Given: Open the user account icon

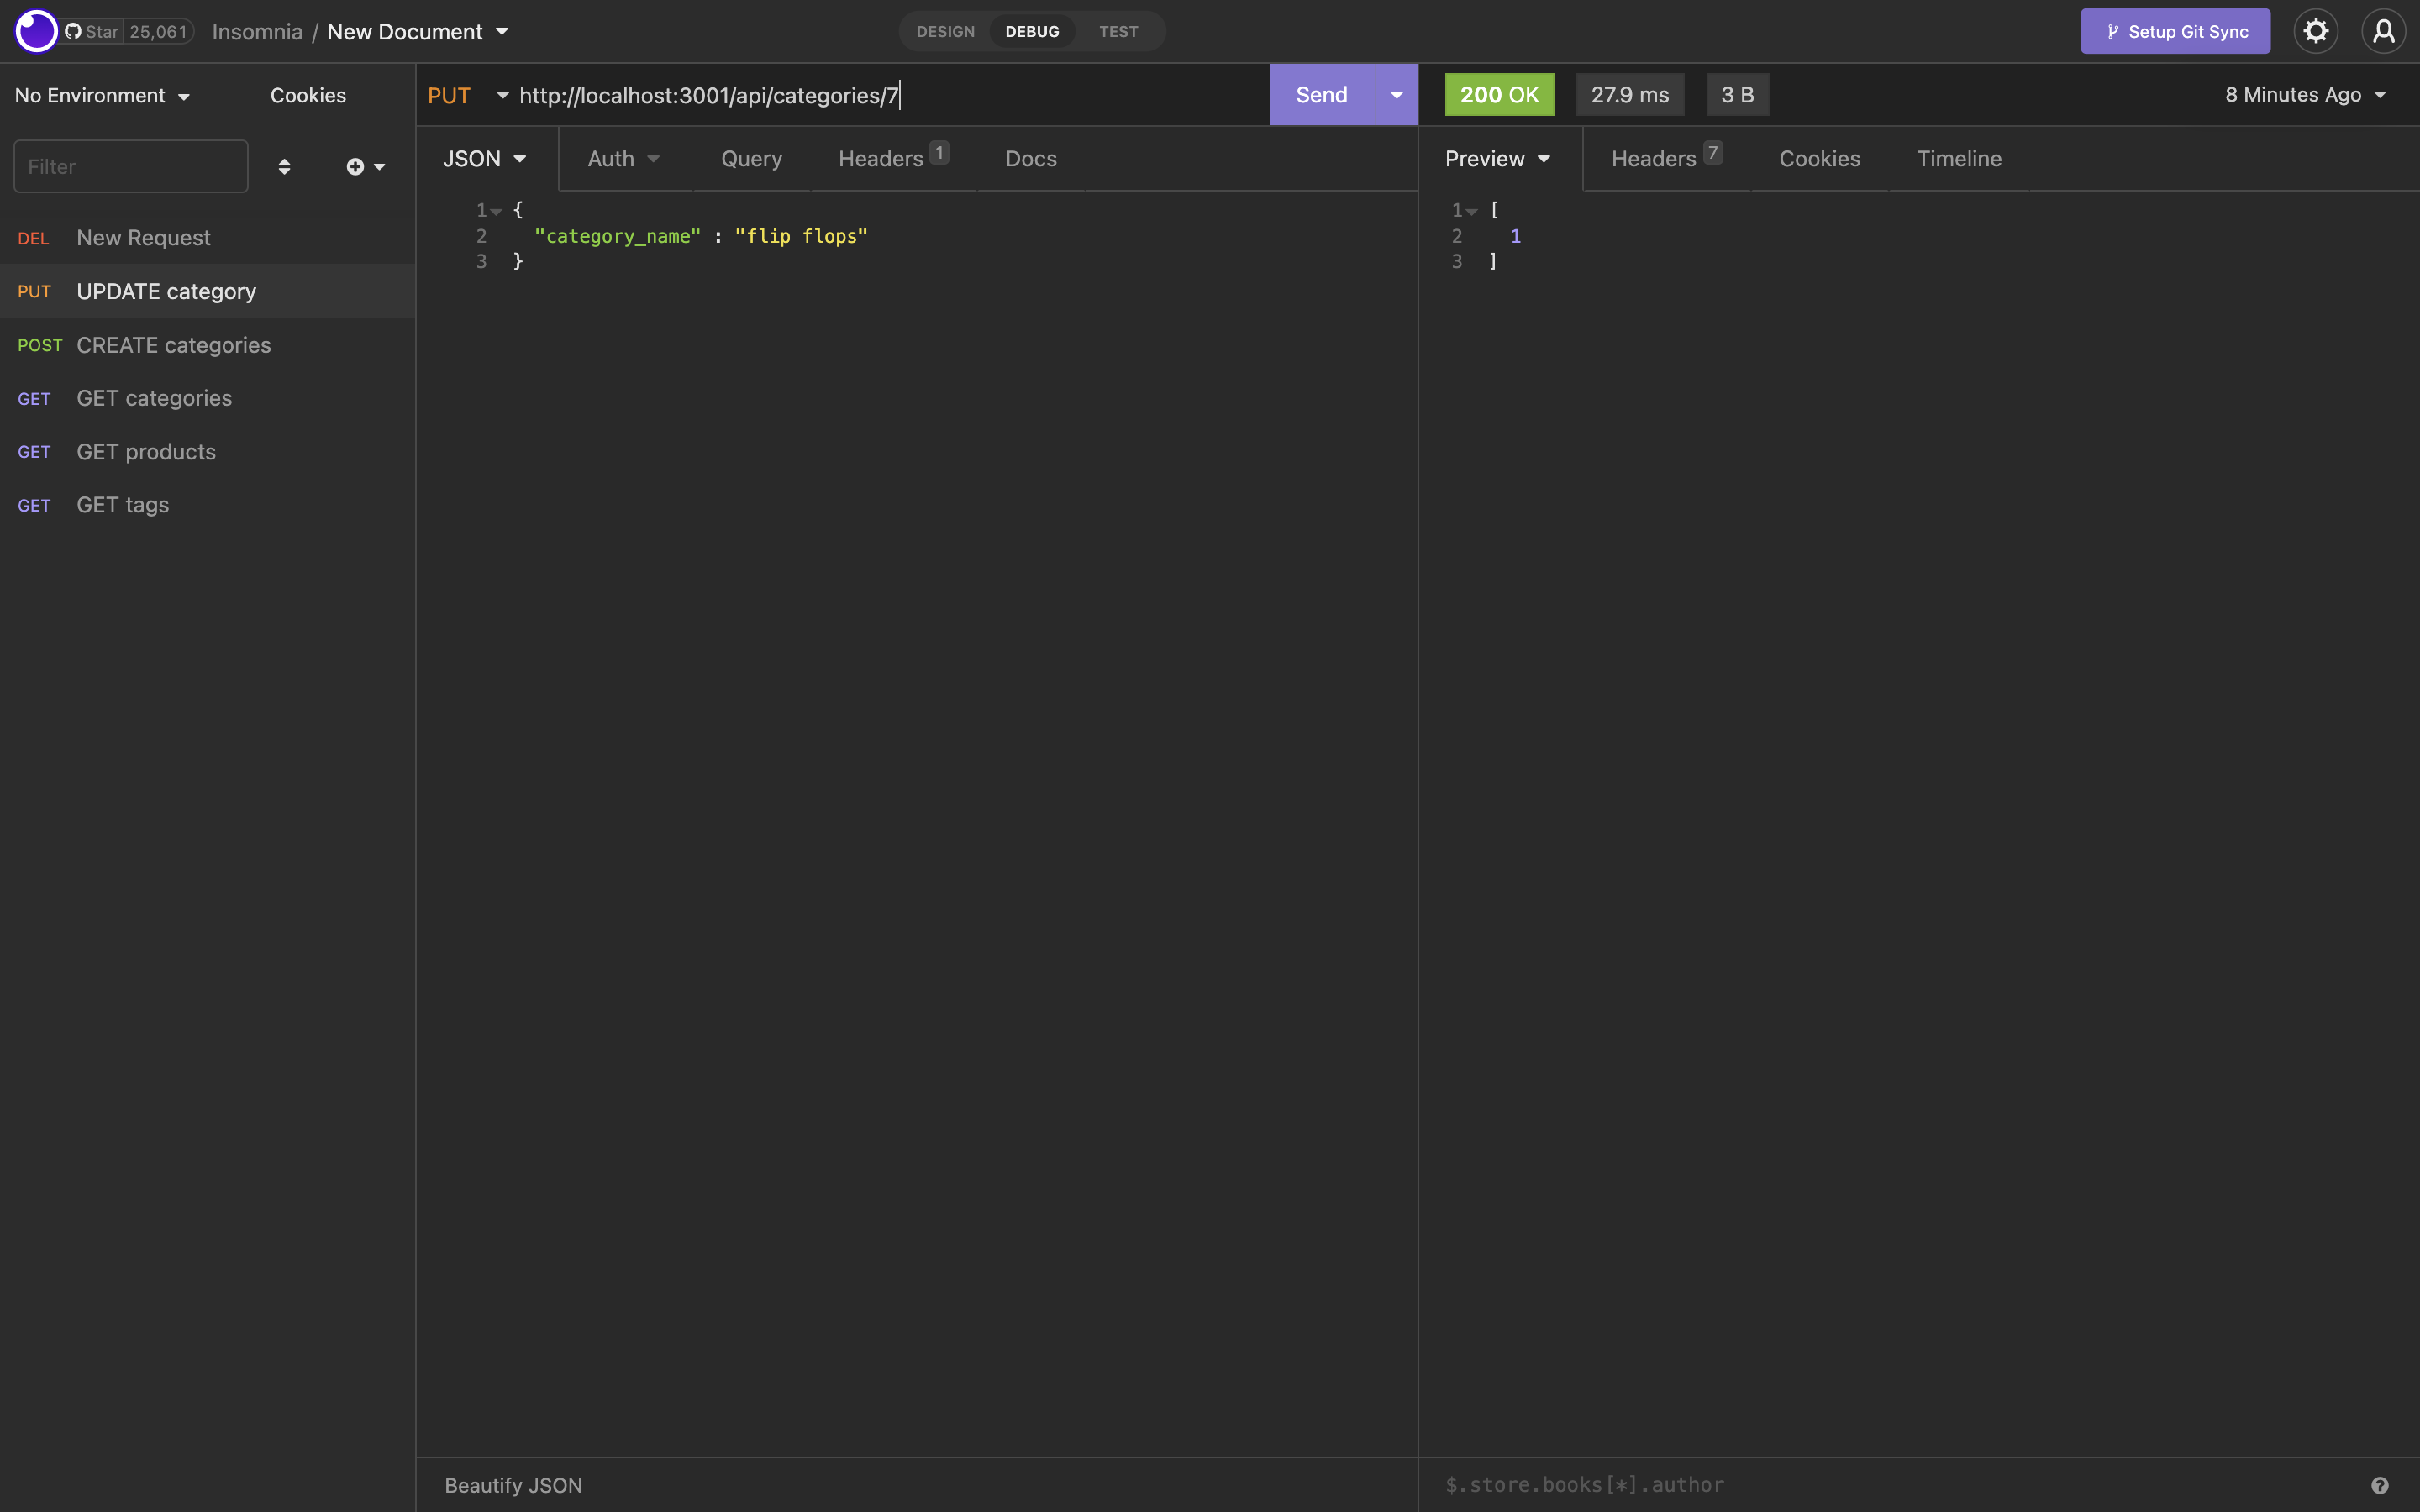Looking at the screenshot, I should point(2383,31).
